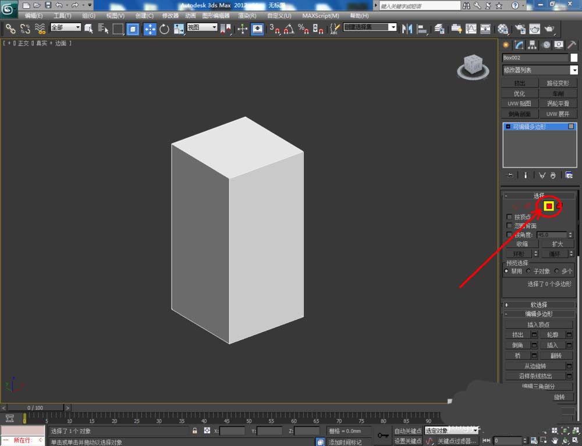
Task: Click the 插入顶点 button
Action: [538, 324]
